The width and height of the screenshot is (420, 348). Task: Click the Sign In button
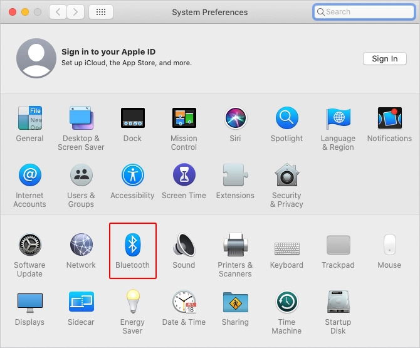pyautogui.click(x=385, y=59)
